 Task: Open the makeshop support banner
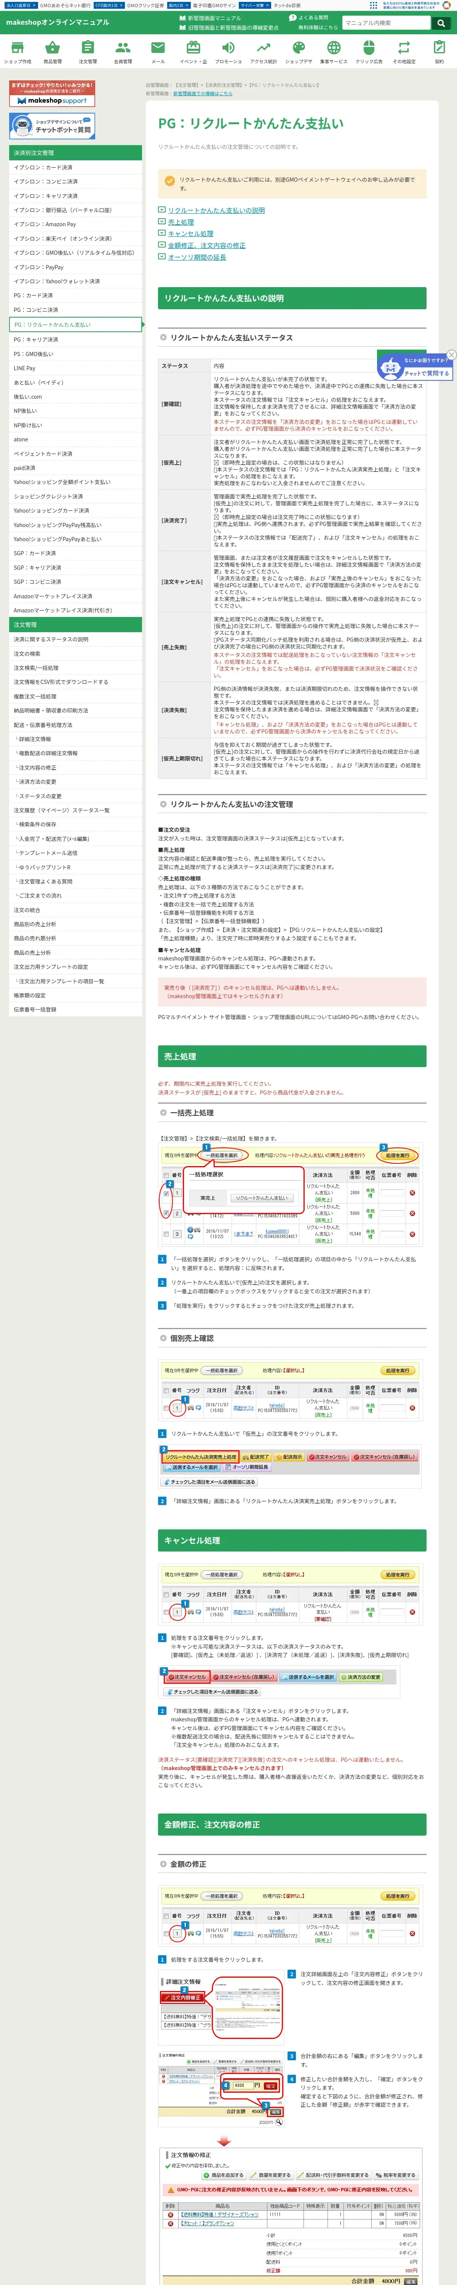[51, 94]
